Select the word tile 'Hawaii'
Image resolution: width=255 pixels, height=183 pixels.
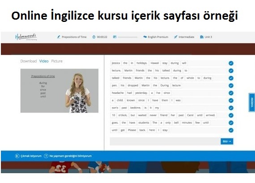pyautogui.click(x=154, y=63)
